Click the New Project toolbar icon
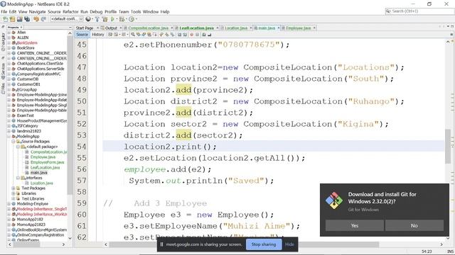Screen dimensions: 455x255 [12, 19]
